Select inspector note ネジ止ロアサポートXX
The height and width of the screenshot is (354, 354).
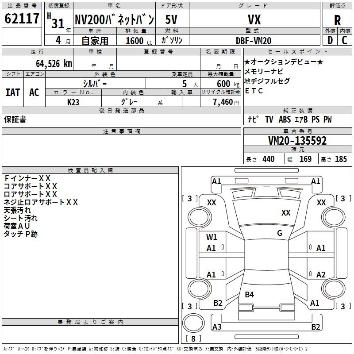pos(41,202)
